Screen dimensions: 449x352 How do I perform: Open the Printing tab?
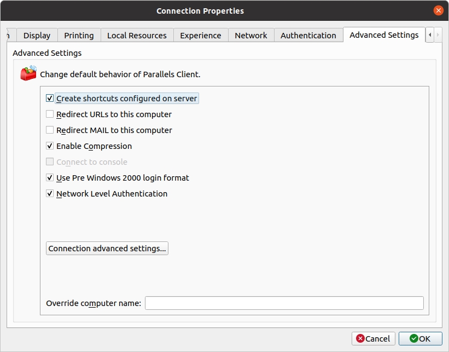(79, 35)
